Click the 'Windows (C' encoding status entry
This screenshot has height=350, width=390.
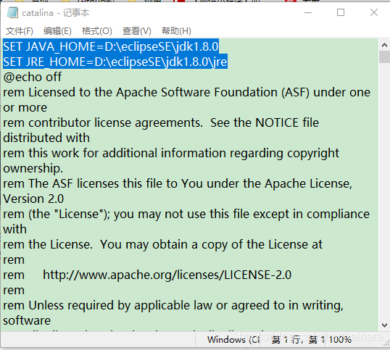[233, 340]
